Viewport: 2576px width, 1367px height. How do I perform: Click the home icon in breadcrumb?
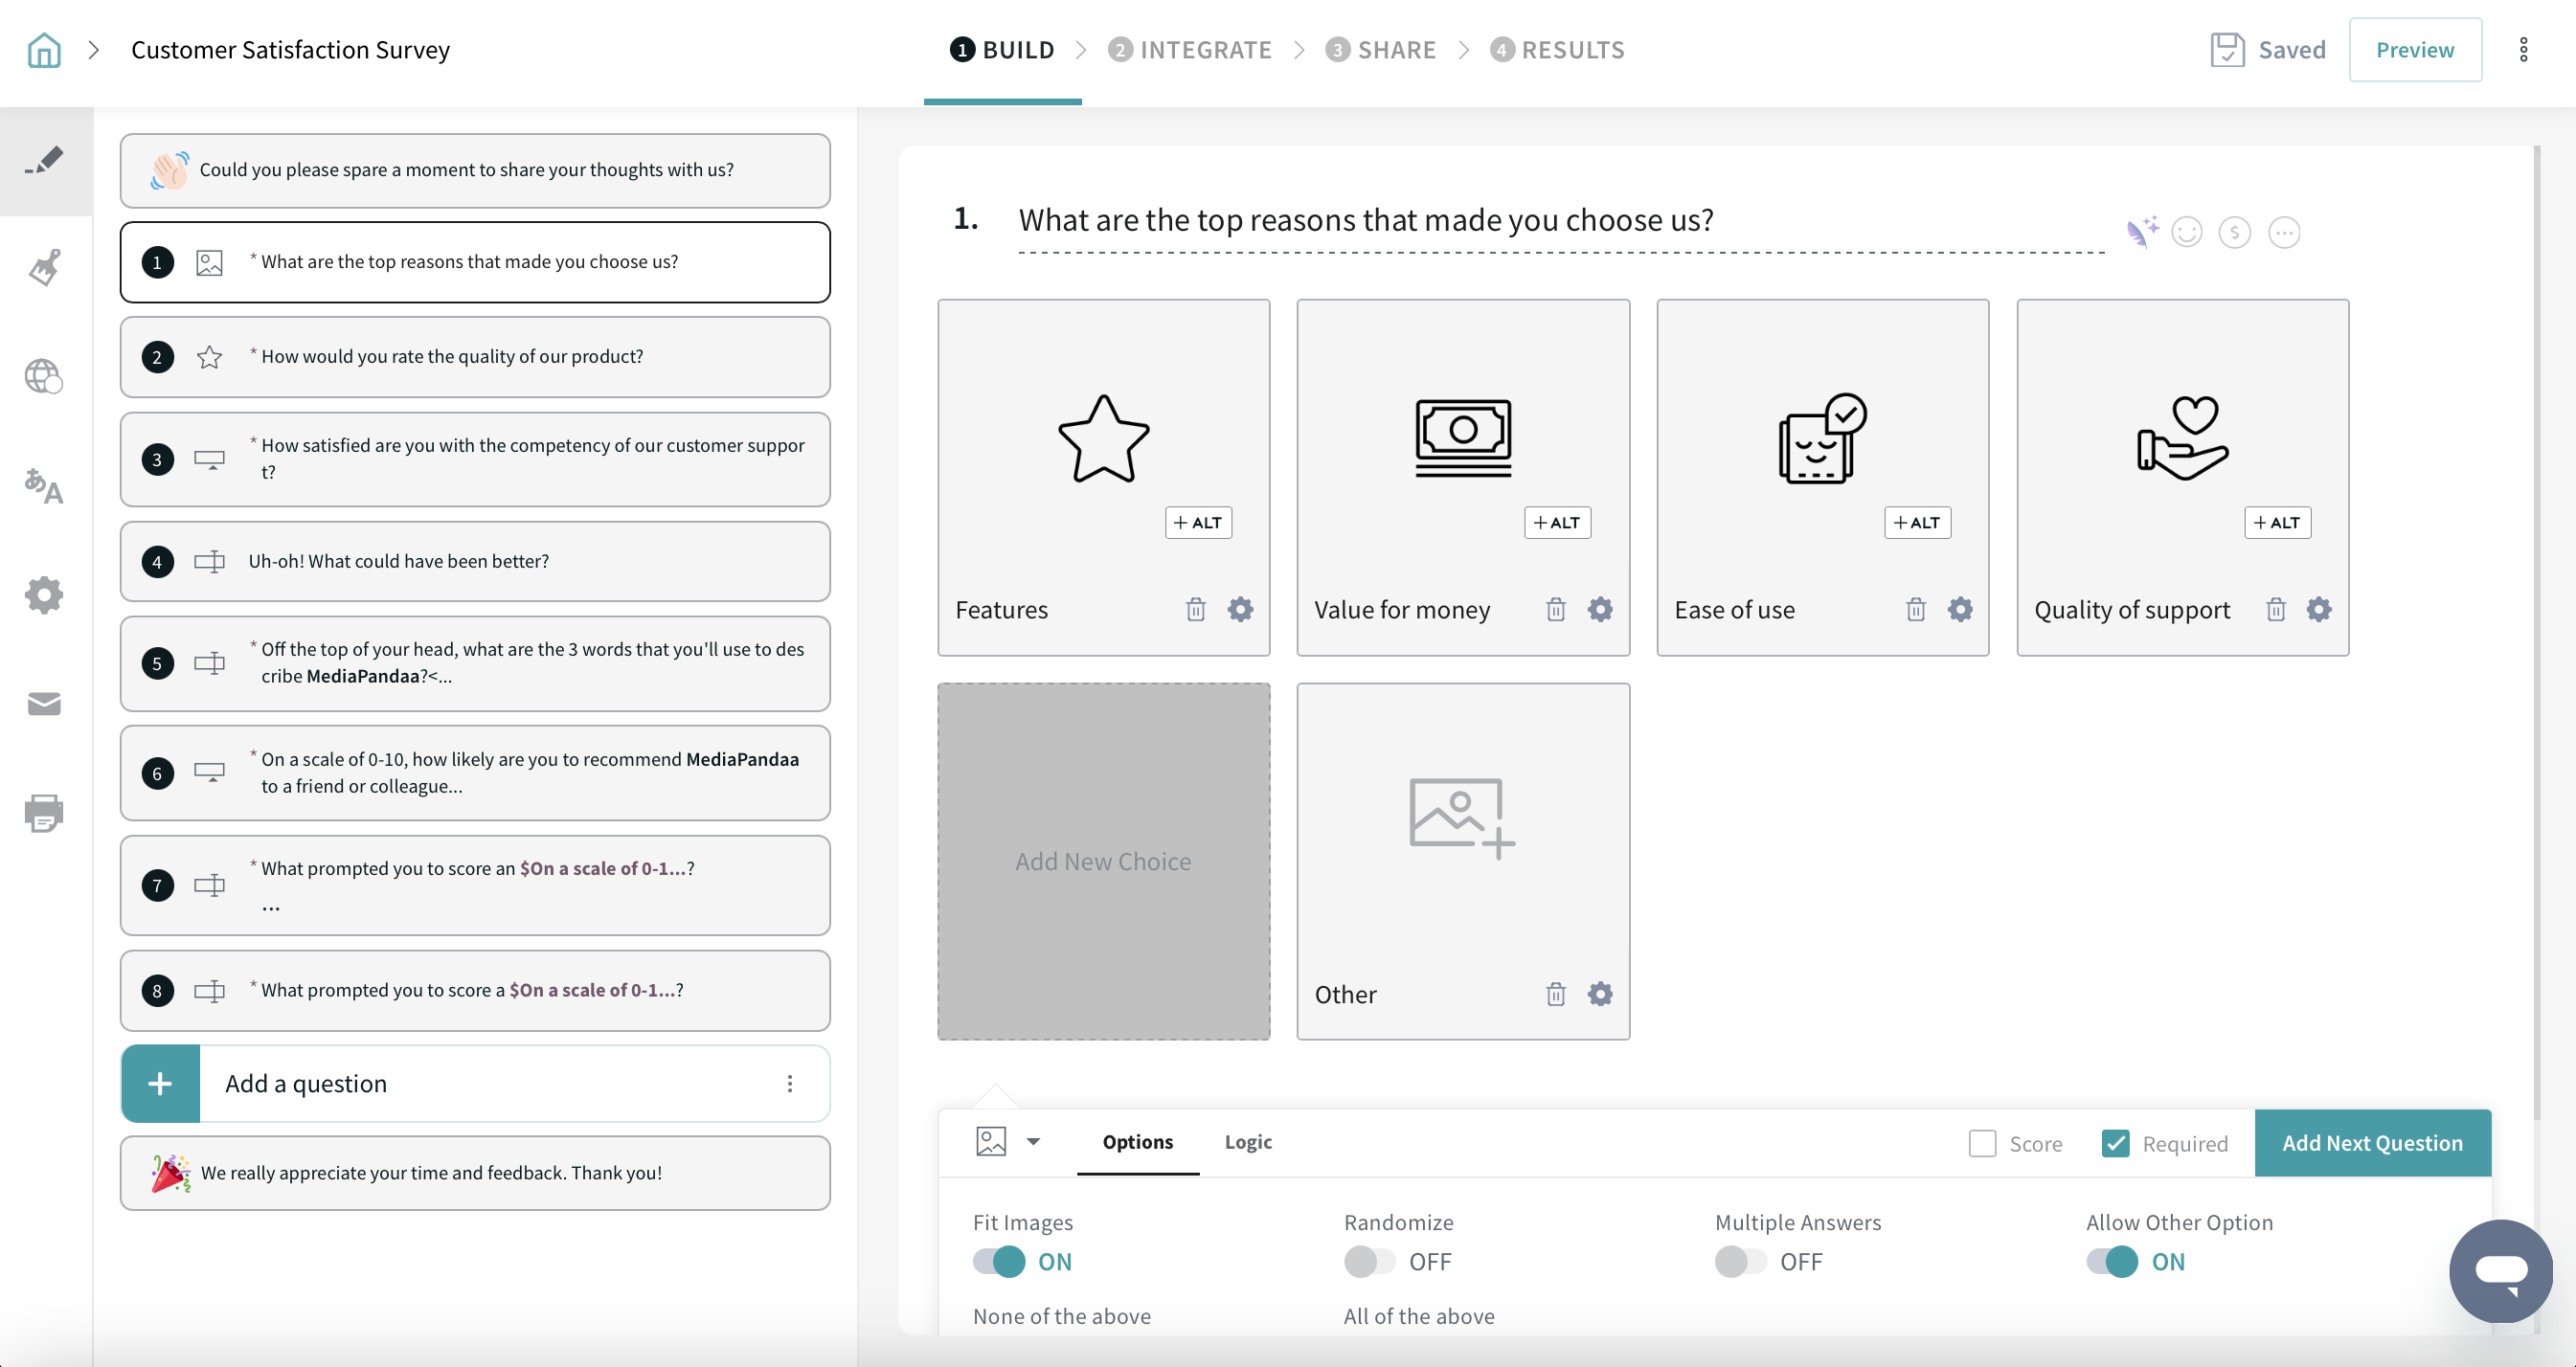44,50
